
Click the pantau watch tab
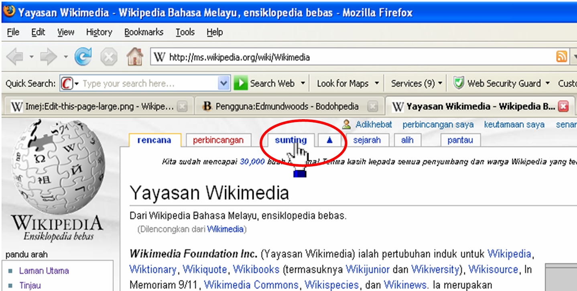click(460, 140)
